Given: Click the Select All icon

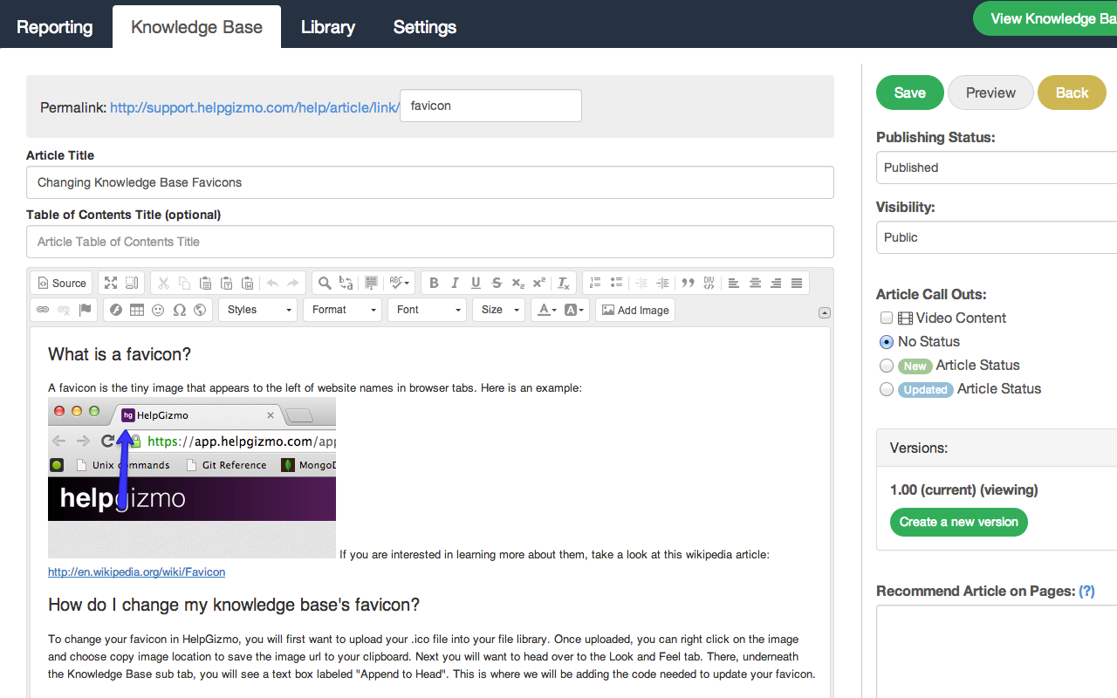Looking at the screenshot, I should tap(371, 283).
